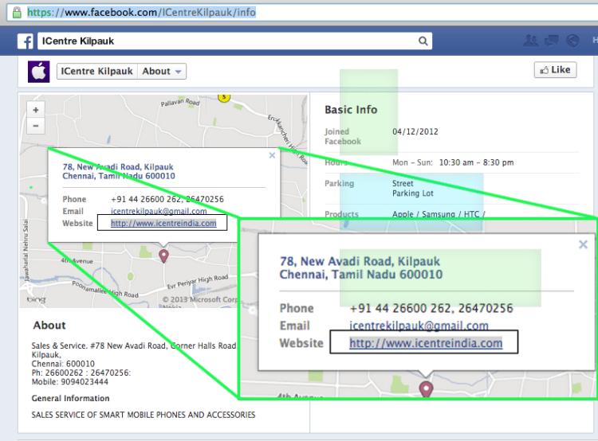The height and width of the screenshot is (441, 598).
Task: Click the 'About' section heading
Action: click(49, 326)
